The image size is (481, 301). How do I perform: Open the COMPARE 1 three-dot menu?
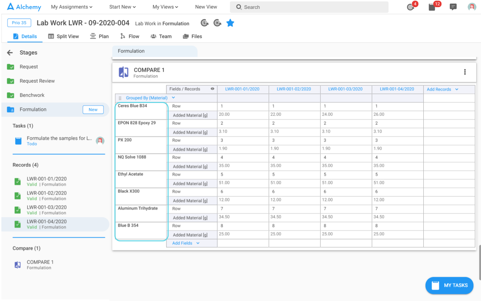[x=465, y=72]
